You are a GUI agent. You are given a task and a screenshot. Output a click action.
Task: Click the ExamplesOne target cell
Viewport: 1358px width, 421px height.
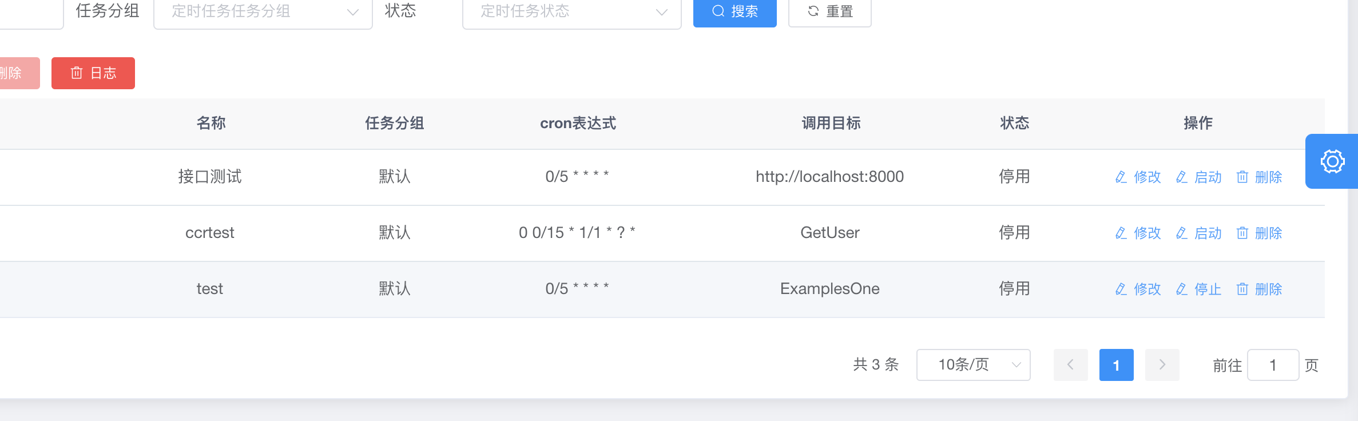click(830, 289)
